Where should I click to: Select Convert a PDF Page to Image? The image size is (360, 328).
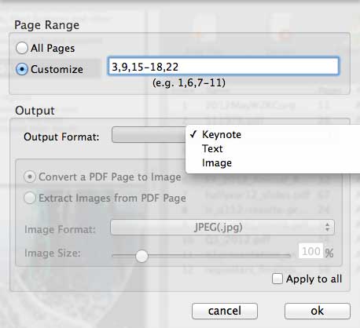pos(30,177)
